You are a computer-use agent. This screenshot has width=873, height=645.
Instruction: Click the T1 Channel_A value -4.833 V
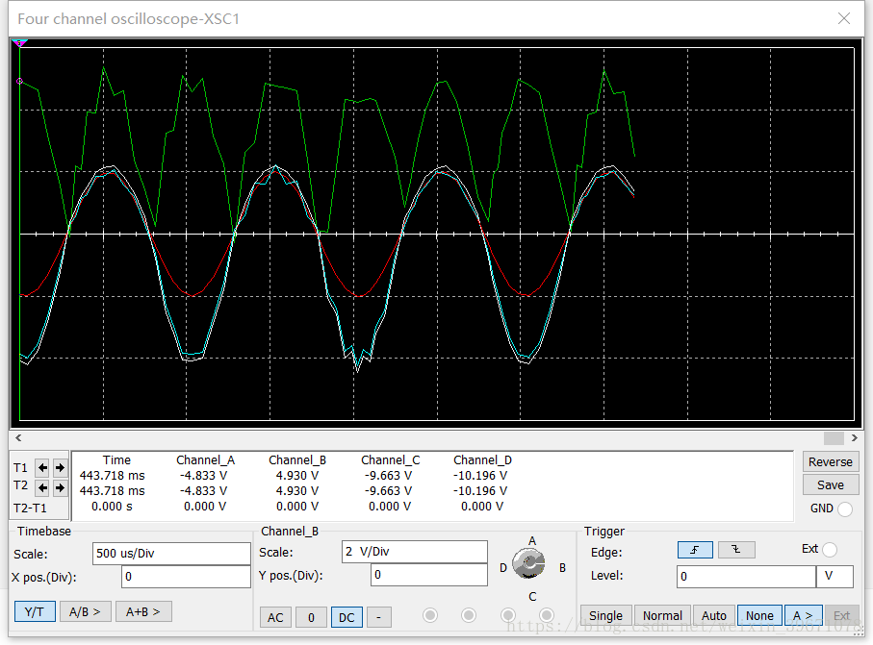[x=204, y=476]
